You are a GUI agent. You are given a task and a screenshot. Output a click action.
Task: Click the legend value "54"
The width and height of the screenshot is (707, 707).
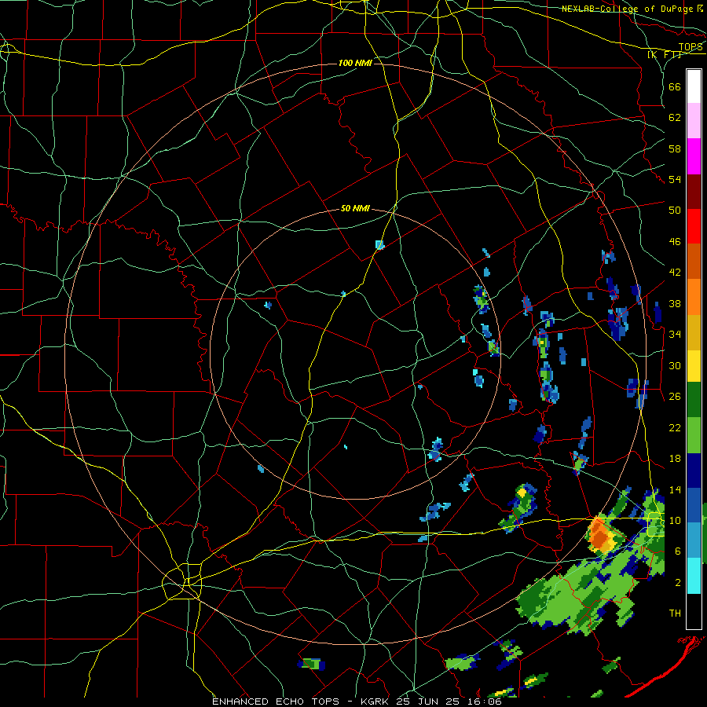point(675,179)
